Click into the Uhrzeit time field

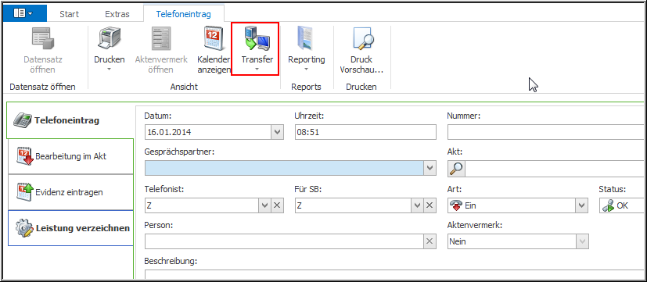[365, 133]
